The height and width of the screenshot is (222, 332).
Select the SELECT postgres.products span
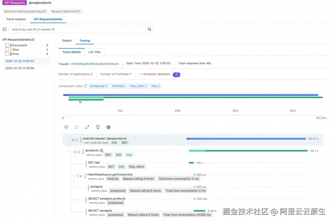pyautogui.click(x=107, y=199)
